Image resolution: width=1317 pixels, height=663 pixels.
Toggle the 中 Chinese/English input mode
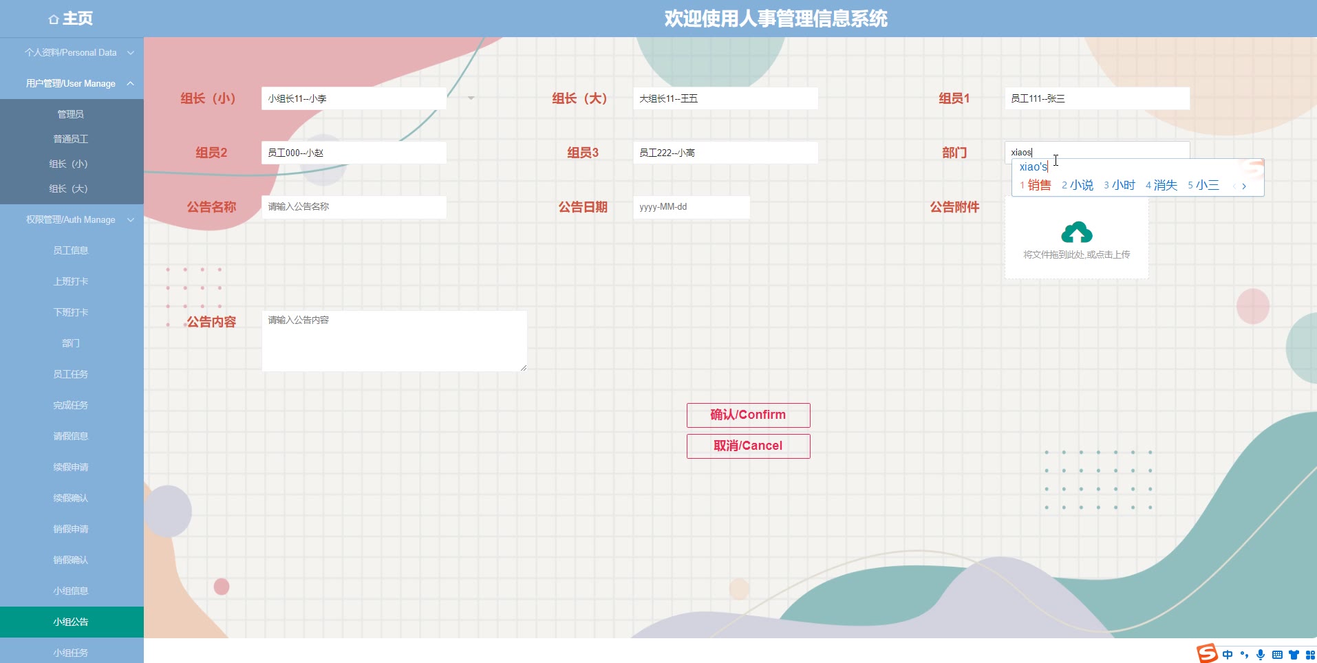coord(1228,655)
